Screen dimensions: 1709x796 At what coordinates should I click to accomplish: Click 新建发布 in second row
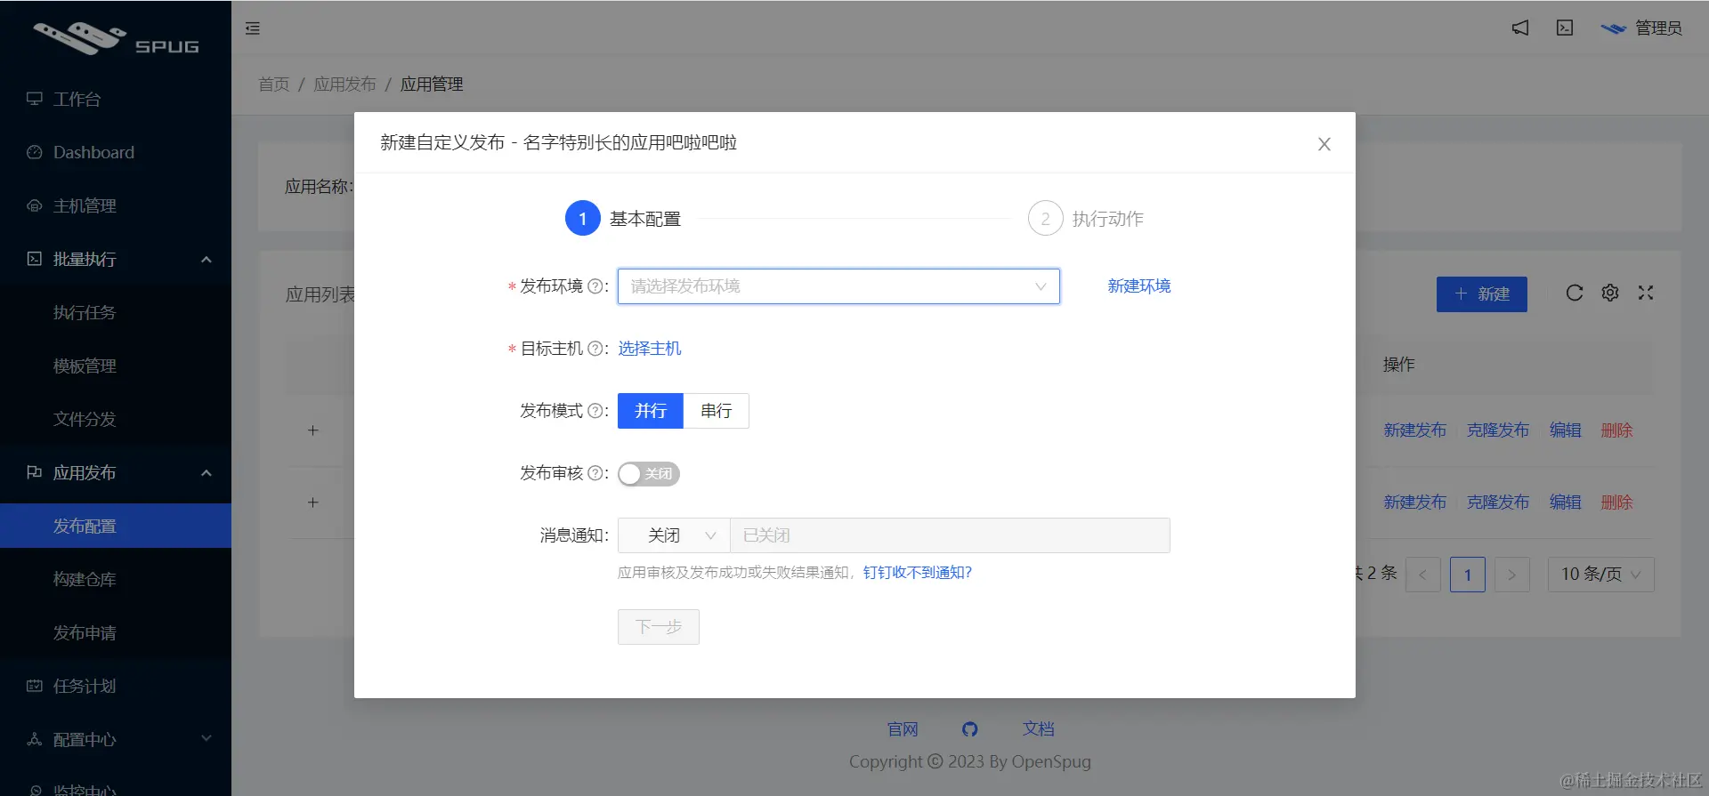[x=1414, y=503]
